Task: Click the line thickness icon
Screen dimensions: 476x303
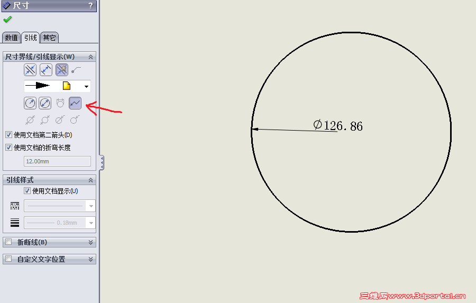Action: point(15,223)
